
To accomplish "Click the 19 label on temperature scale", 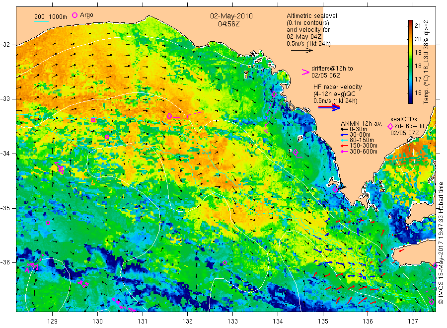I will 418,53.
